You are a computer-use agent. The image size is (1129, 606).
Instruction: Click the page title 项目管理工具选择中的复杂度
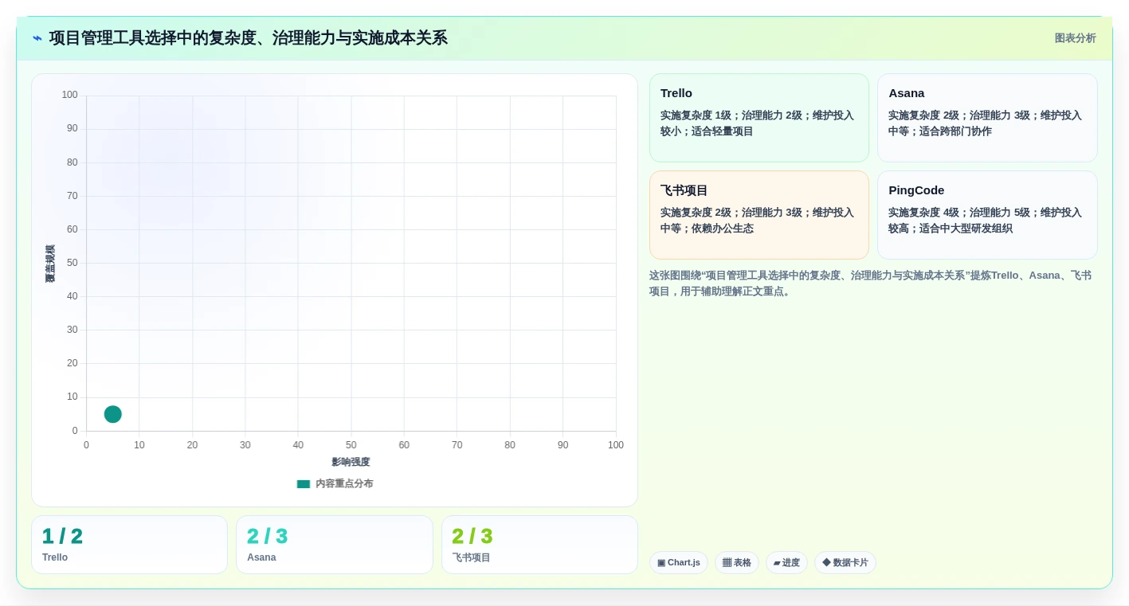pyautogui.click(x=249, y=38)
